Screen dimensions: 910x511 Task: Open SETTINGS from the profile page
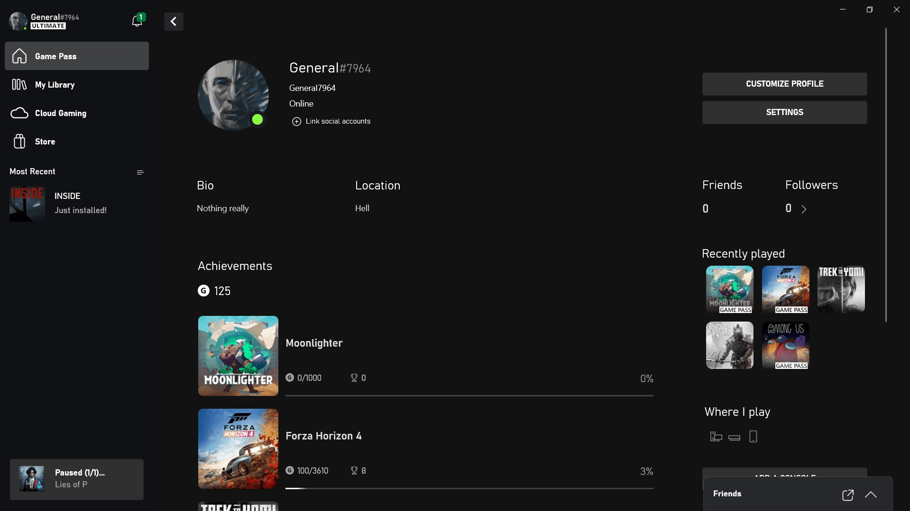(784, 112)
